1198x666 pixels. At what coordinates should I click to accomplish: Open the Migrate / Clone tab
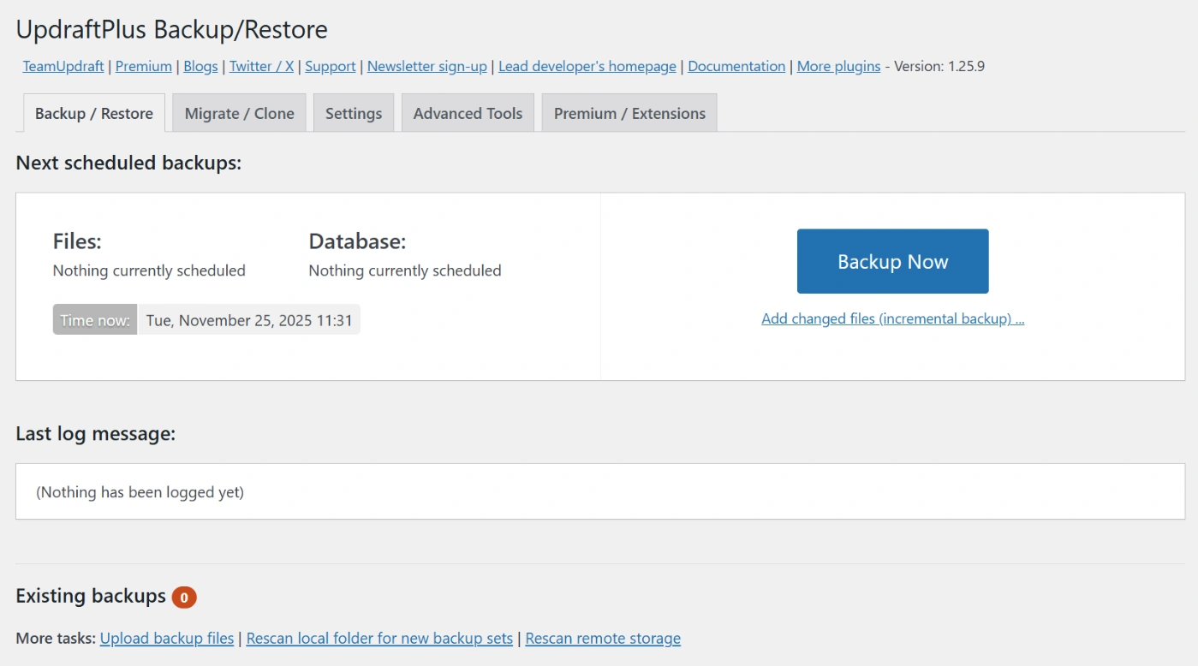point(239,113)
